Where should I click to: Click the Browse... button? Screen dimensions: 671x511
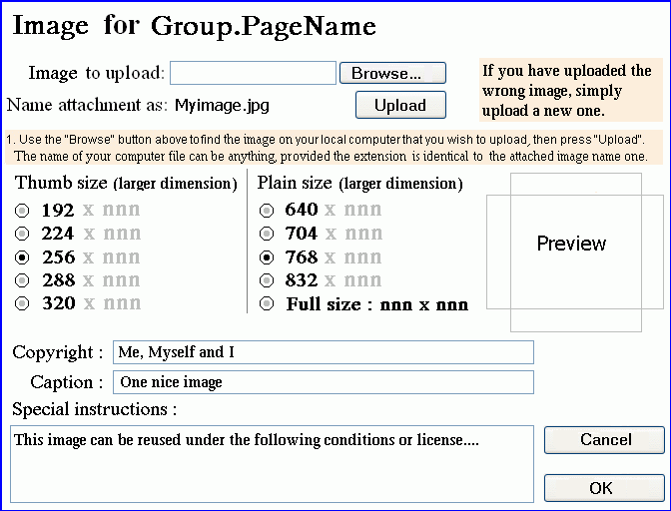392,73
